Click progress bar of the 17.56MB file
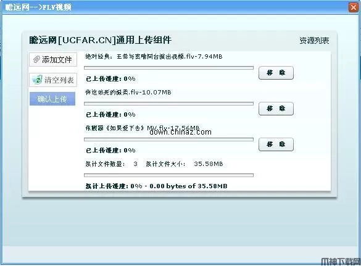Viewport: 361px width, 266px height. 168,139
